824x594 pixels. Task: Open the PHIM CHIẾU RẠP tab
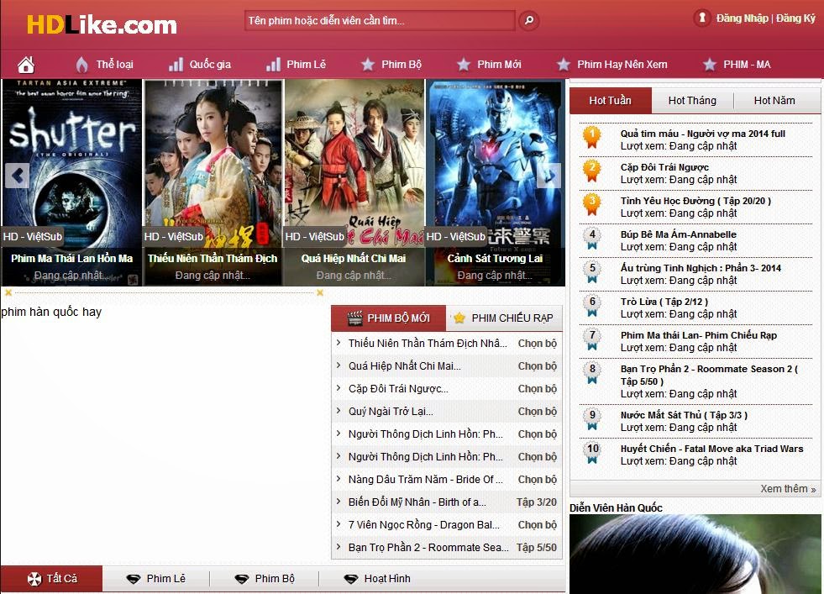(x=504, y=318)
